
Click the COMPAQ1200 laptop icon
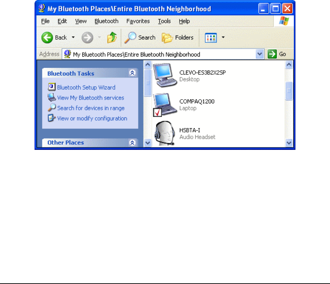tap(165, 104)
